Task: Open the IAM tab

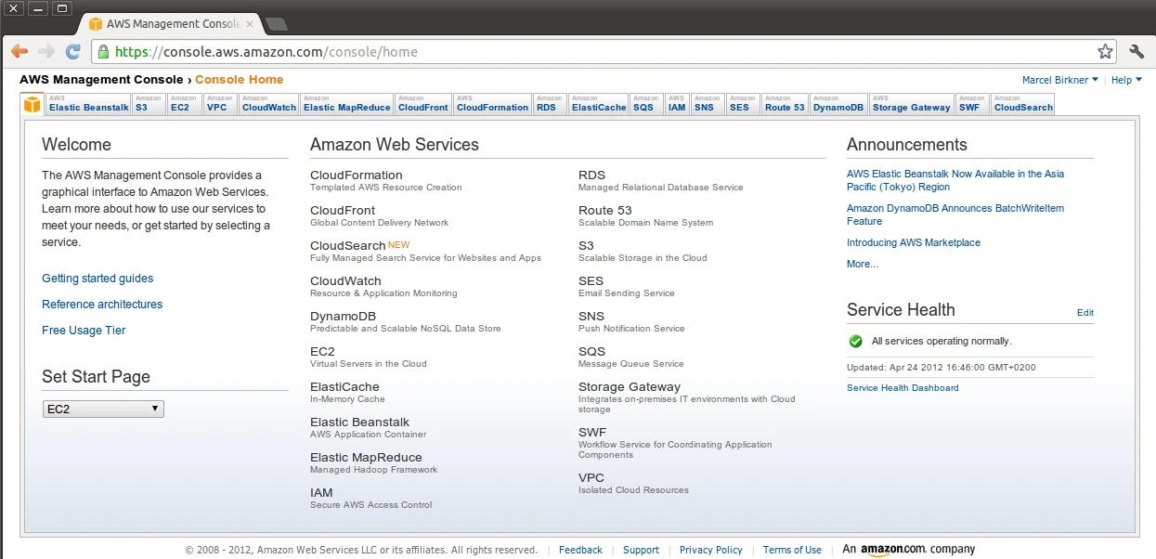Action: click(x=678, y=104)
